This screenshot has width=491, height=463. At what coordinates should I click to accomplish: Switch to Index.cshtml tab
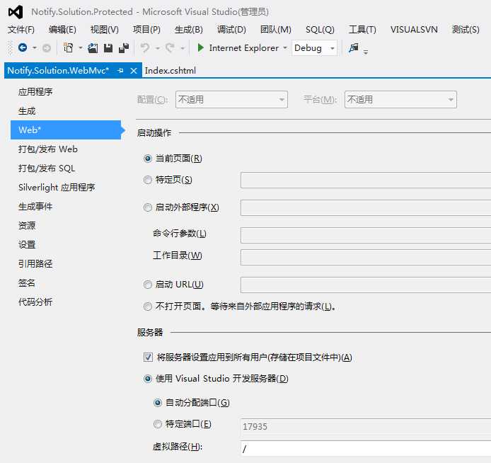(x=171, y=71)
